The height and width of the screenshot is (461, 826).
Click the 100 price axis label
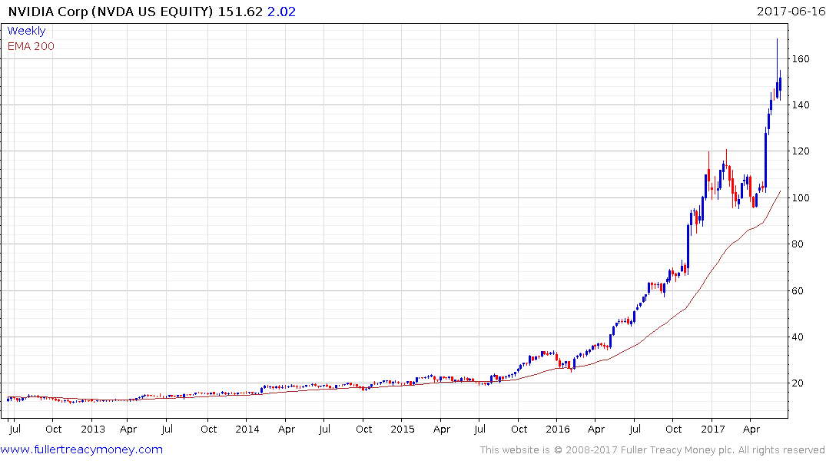pos(801,197)
